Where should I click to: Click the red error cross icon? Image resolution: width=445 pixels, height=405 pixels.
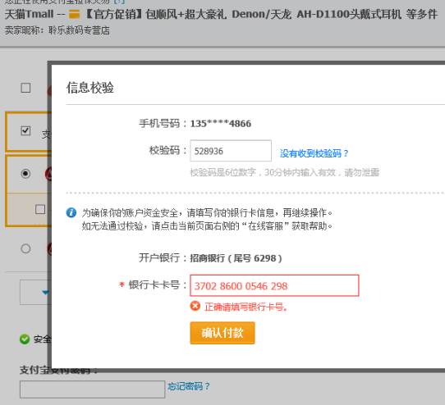pos(195,306)
